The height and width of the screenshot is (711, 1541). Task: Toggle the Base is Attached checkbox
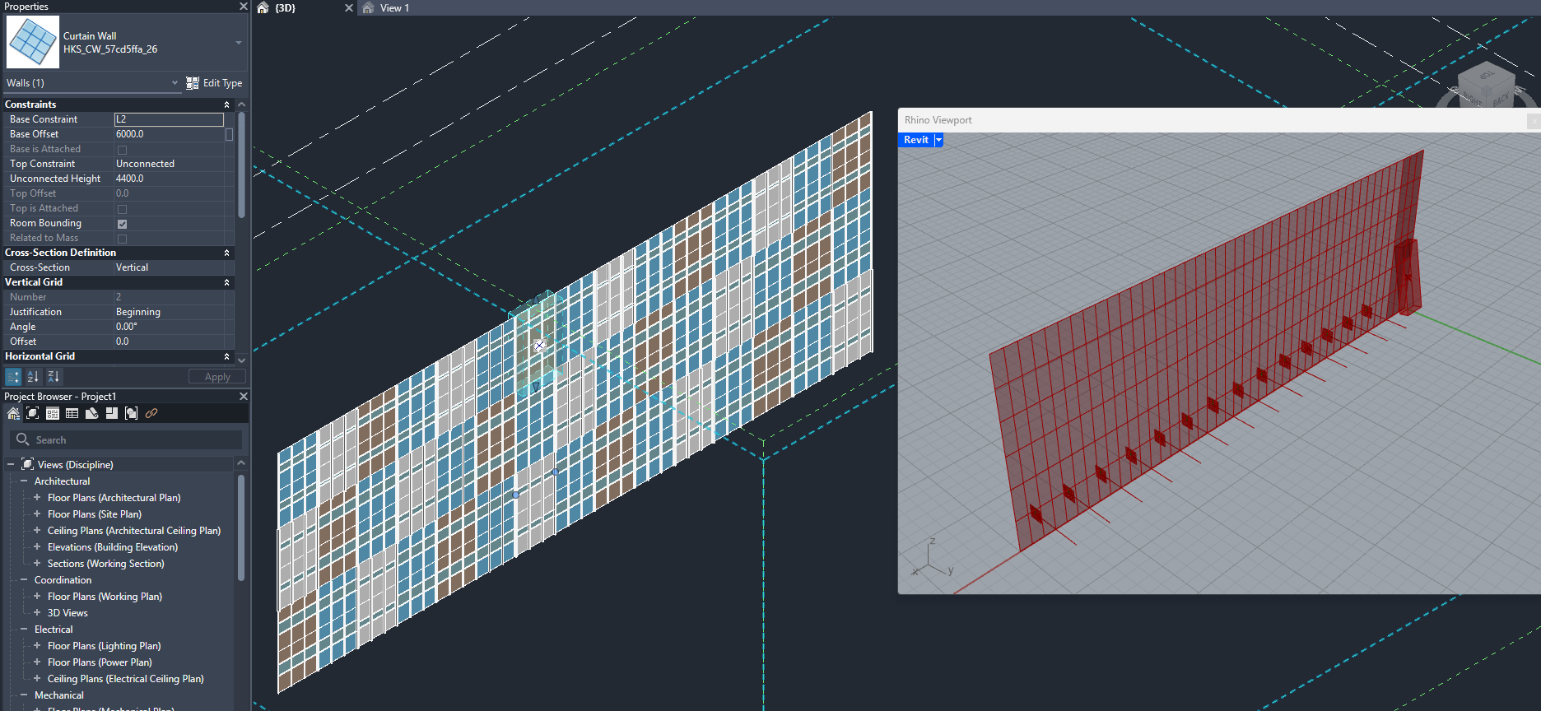122,150
